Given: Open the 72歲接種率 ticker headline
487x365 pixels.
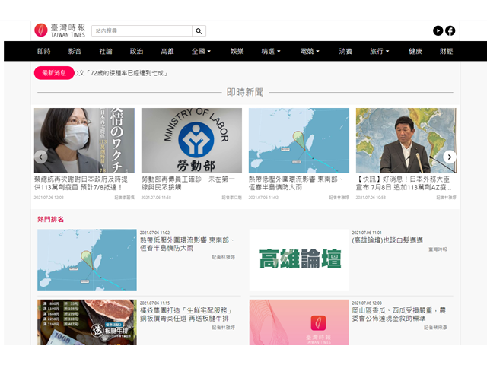Looking at the screenshot, I should (x=122, y=73).
